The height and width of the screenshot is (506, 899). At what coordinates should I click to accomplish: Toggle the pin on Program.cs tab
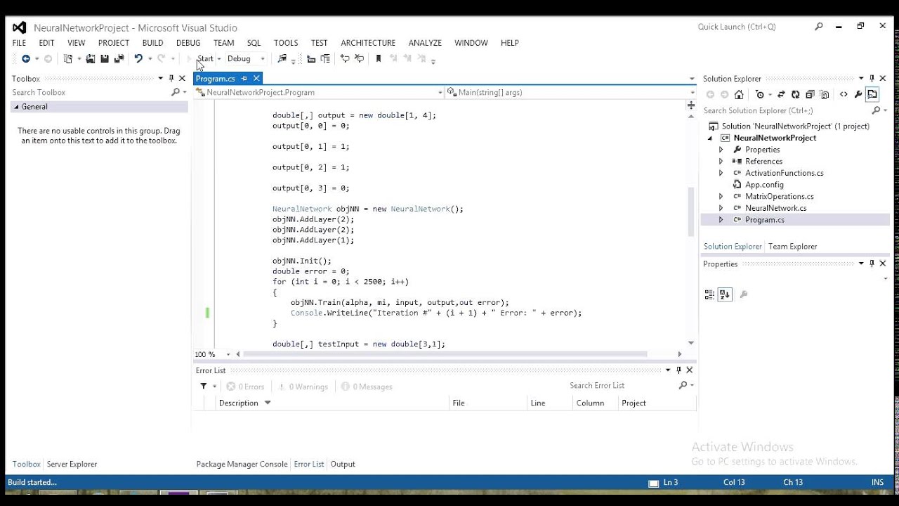click(244, 79)
